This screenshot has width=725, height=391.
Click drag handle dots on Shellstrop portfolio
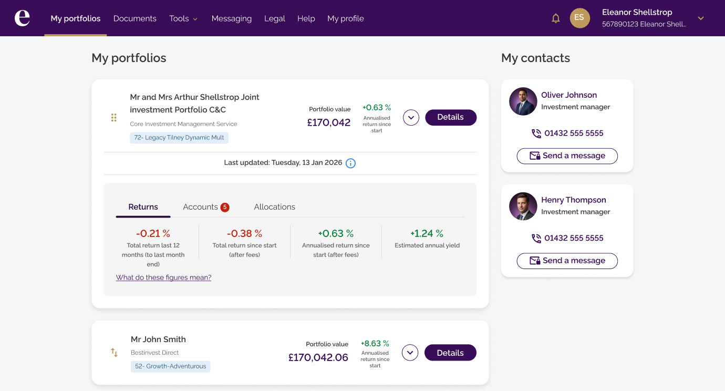pos(113,118)
